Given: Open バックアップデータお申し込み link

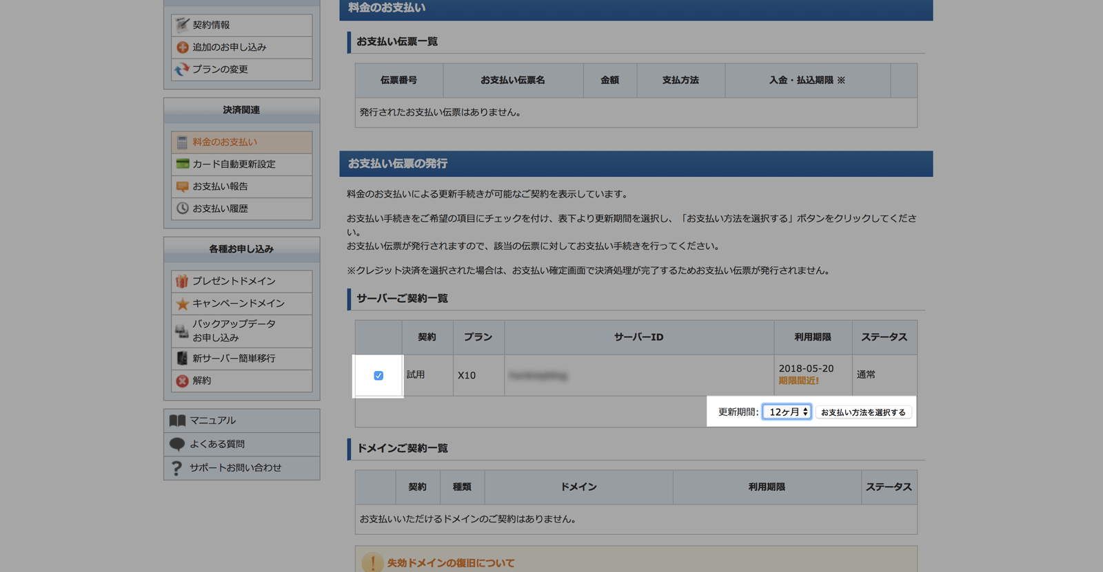Looking at the screenshot, I should pos(242,331).
